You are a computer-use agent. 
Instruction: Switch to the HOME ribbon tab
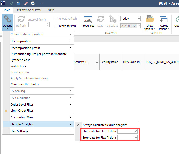[6, 10]
